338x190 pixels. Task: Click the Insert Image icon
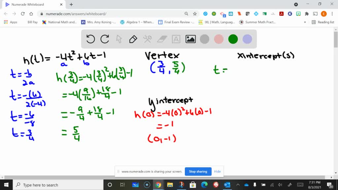190,39
